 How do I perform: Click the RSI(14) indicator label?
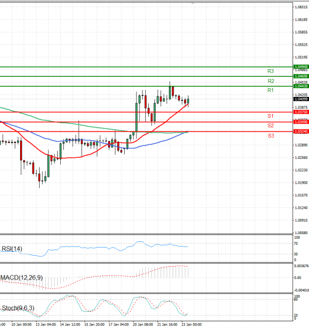(12, 249)
